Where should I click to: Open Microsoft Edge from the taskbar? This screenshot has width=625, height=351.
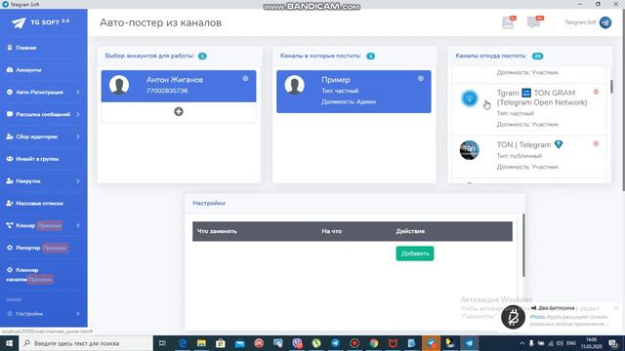tap(183, 343)
